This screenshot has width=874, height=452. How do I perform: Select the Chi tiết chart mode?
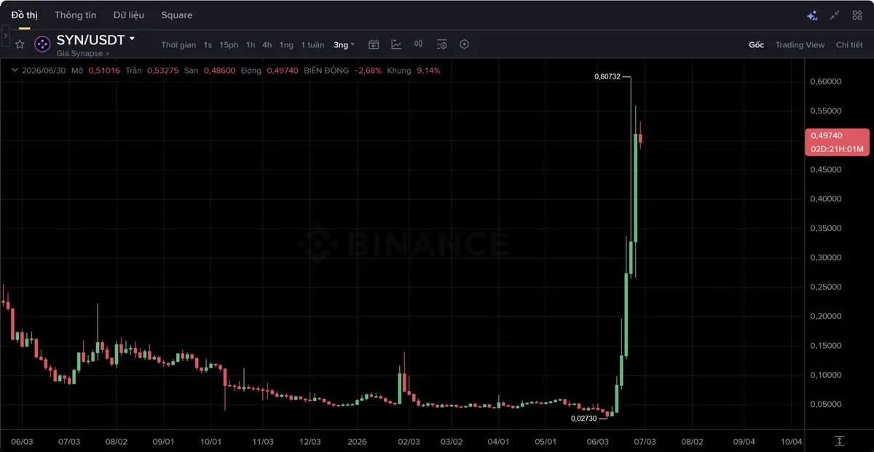coord(849,45)
